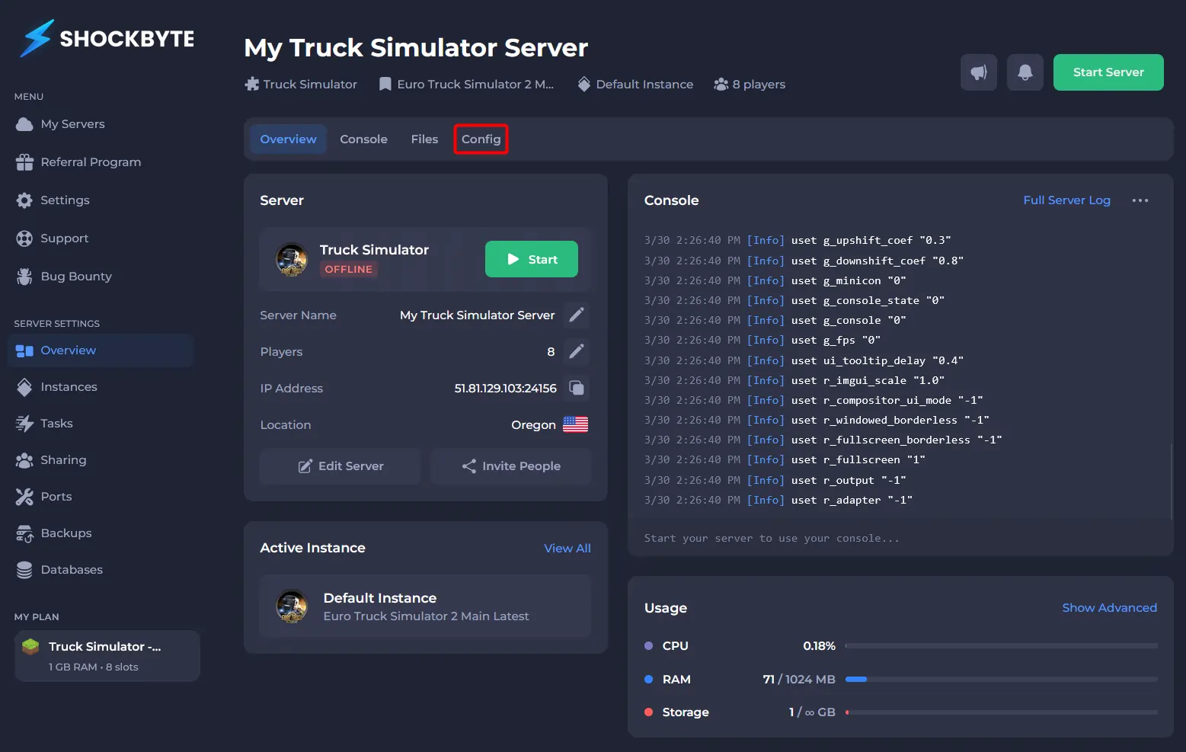Click grass block icon in My Plan
Screen dimensions: 1186x752
[30, 646]
